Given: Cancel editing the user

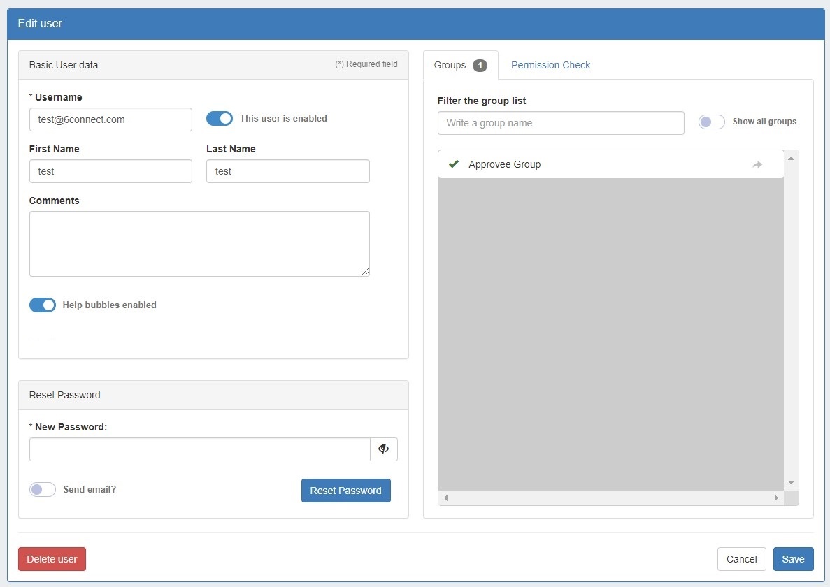Looking at the screenshot, I should click(741, 559).
